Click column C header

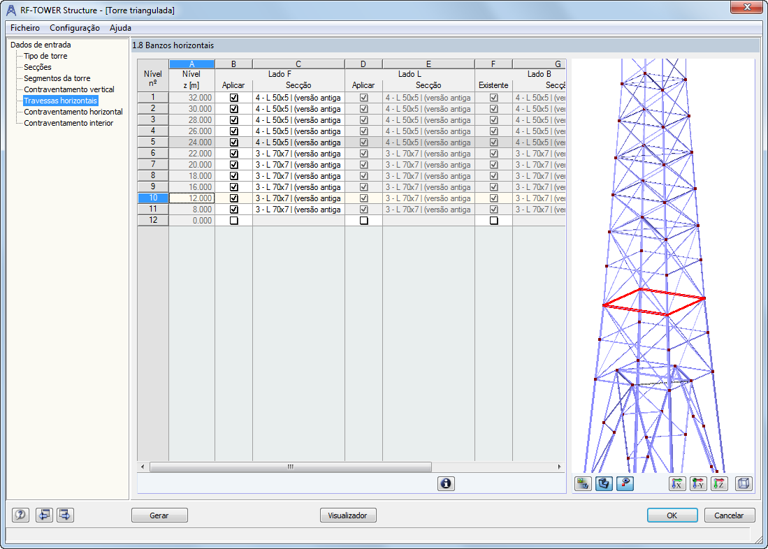(298, 64)
